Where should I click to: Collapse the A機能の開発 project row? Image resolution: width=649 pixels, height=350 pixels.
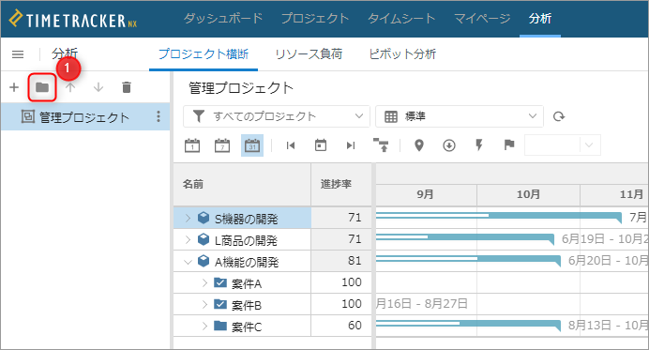[x=188, y=262]
